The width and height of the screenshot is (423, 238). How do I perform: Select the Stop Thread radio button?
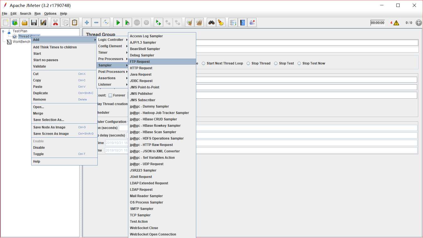[248, 63]
